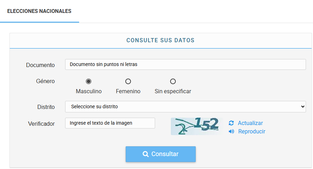Click the arrow of Seleccione su distrito
The width and height of the screenshot is (313, 169).
pyautogui.click(x=303, y=106)
